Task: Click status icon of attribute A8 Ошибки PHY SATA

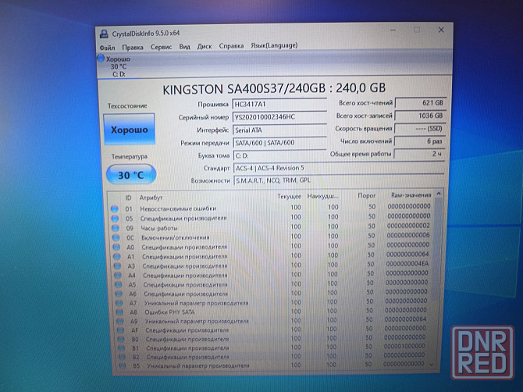Action: point(119,312)
